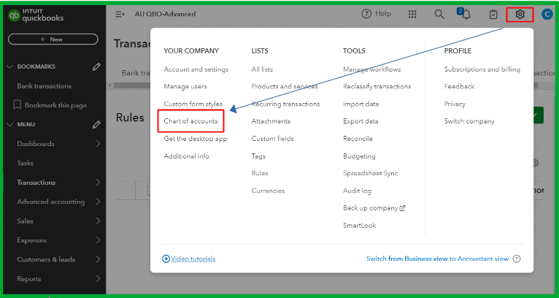Click the bookmark icon beside Bookmark this page
Screen dimensions: 559x298
click(x=17, y=105)
